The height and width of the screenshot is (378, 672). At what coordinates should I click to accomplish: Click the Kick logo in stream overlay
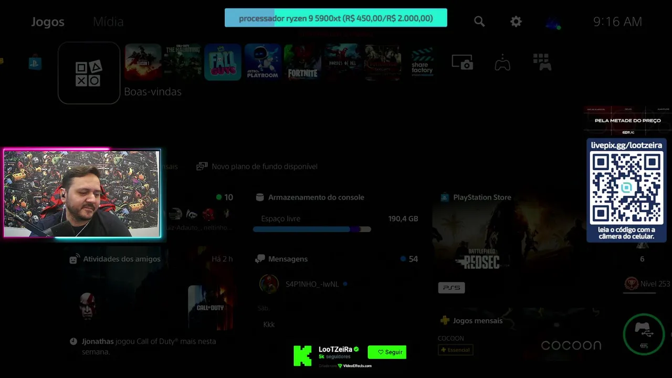(x=302, y=355)
